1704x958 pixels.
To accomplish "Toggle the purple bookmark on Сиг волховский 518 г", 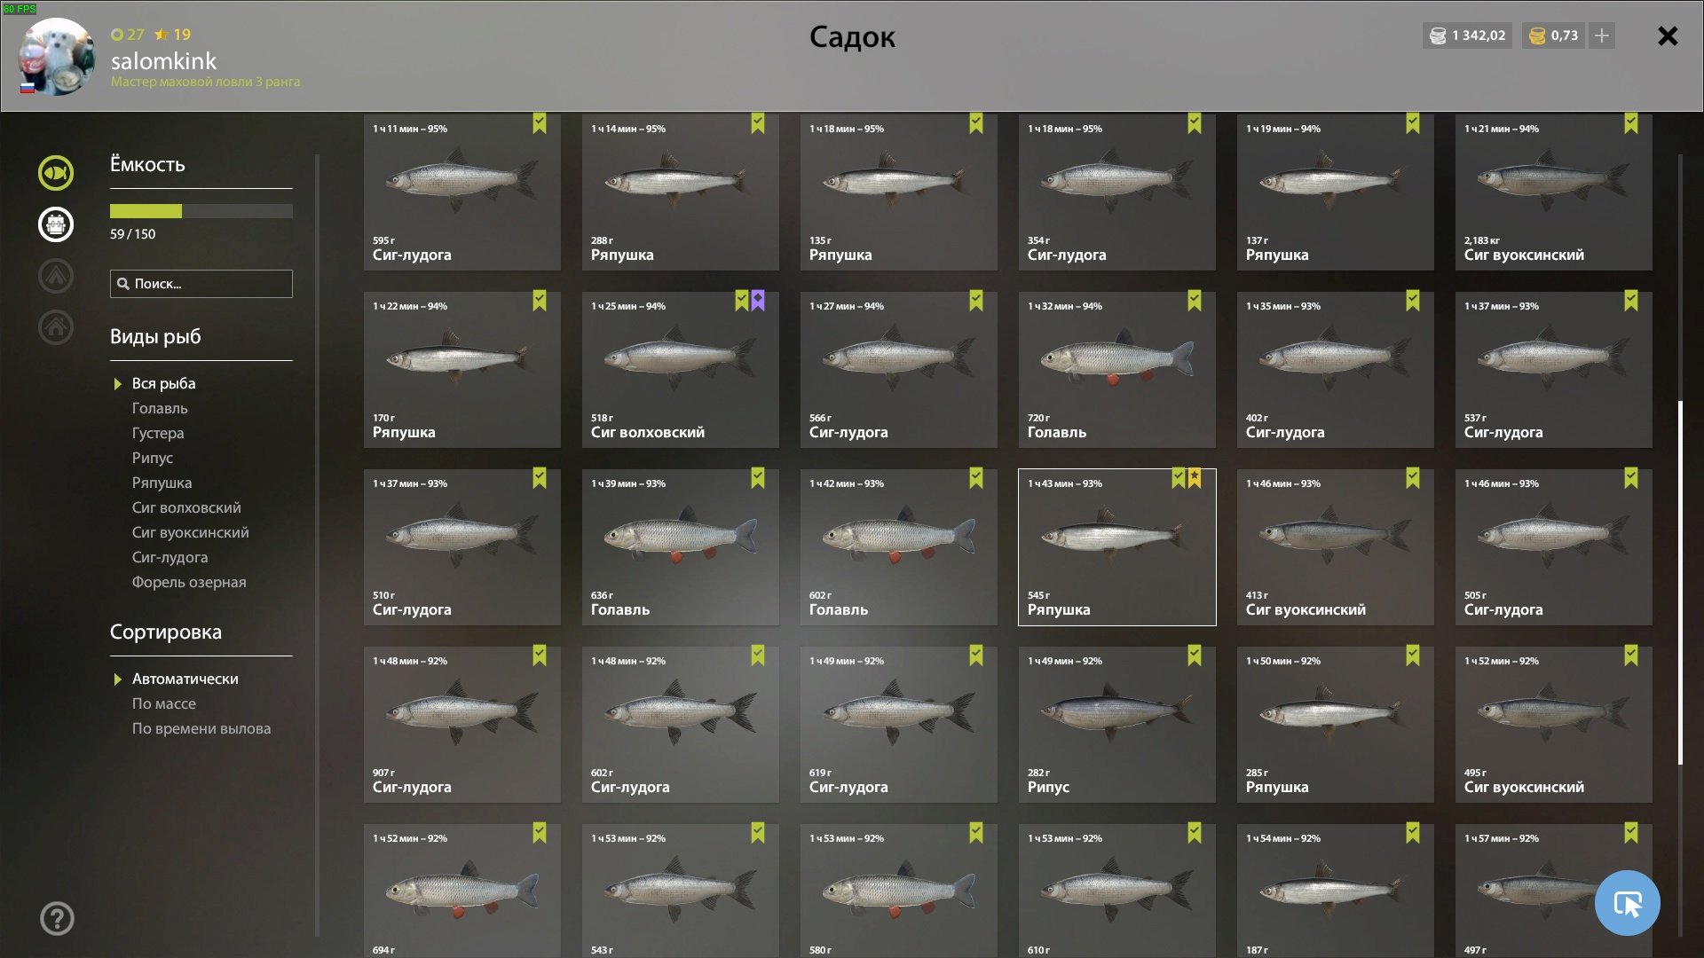I will [758, 301].
